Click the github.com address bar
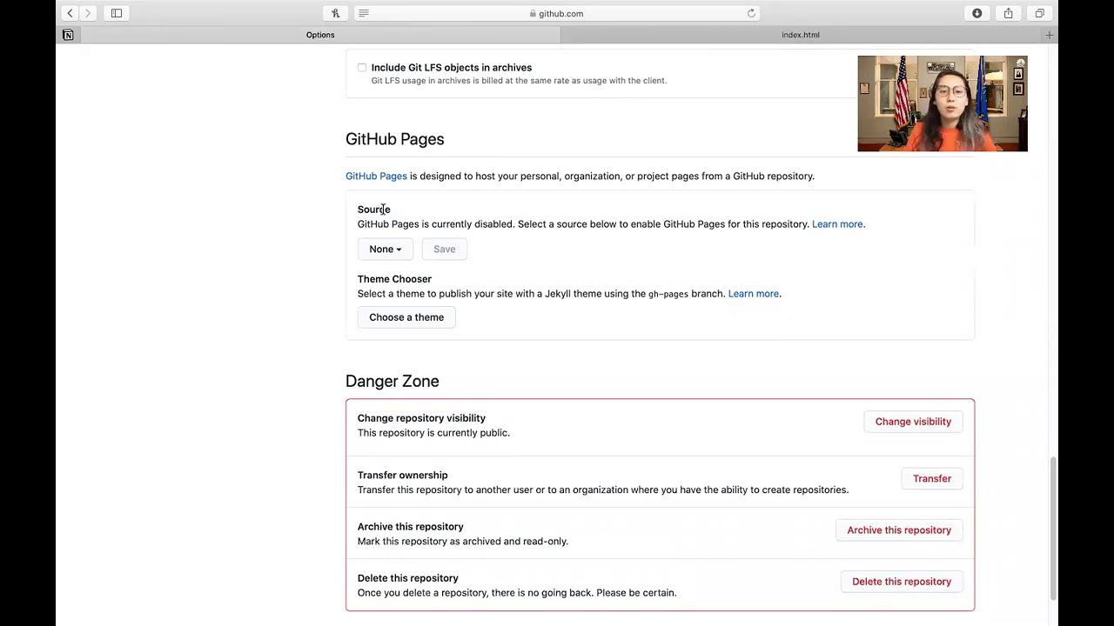The width and height of the screenshot is (1114, 626). coord(557,13)
